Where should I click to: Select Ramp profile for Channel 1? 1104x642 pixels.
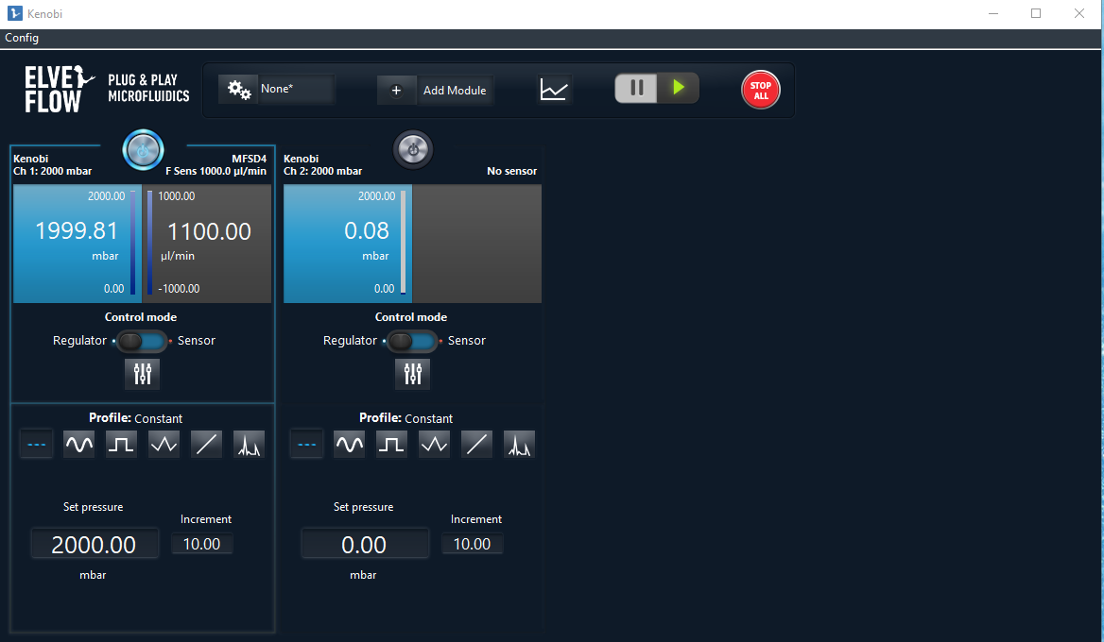tap(206, 445)
